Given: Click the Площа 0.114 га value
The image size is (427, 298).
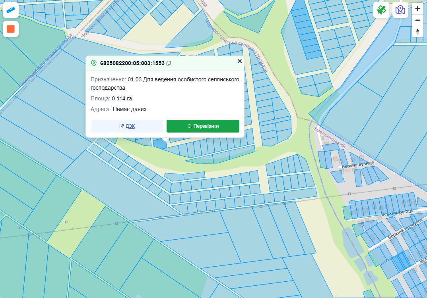Looking at the screenshot, I should click(122, 98).
